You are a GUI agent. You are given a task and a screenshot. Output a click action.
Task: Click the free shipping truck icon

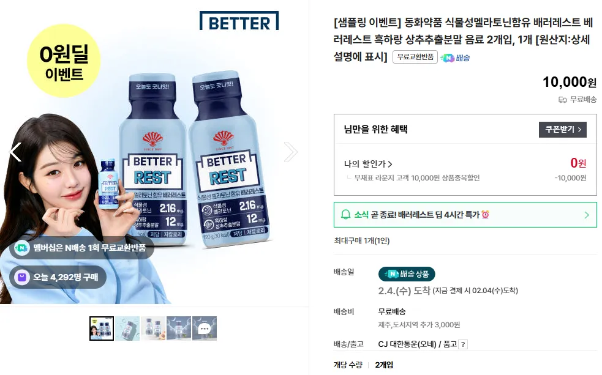click(x=562, y=100)
